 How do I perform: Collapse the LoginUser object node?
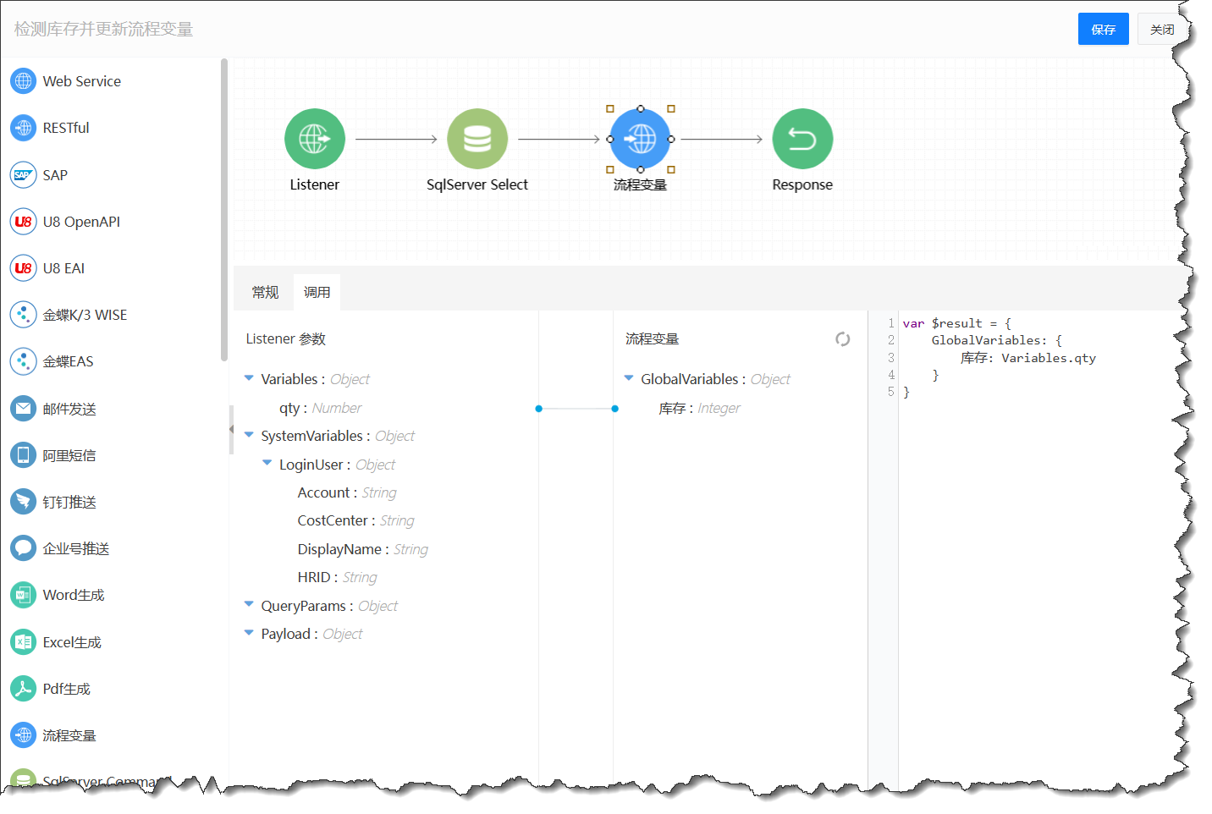pyautogui.click(x=267, y=464)
